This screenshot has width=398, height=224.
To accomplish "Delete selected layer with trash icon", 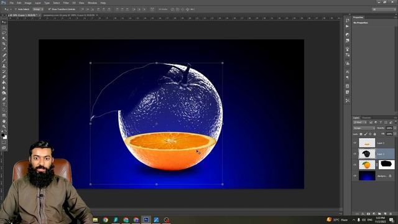I will coord(391,214).
